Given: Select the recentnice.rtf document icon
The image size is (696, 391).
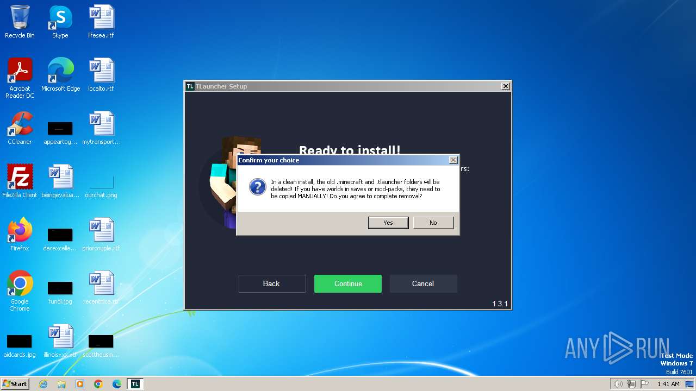Looking at the screenshot, I should click(101, 288).
